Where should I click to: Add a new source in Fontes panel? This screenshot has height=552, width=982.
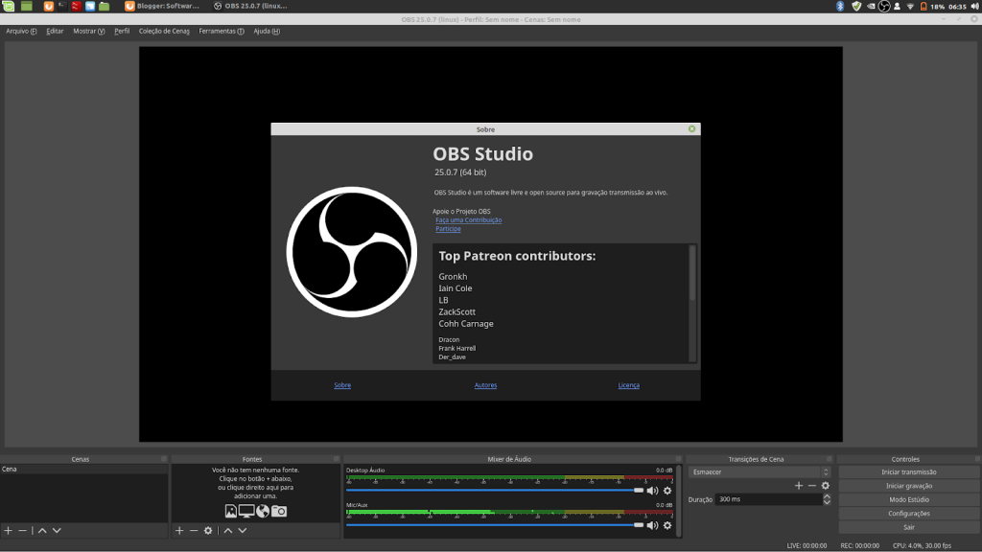[x=178, y=530]
